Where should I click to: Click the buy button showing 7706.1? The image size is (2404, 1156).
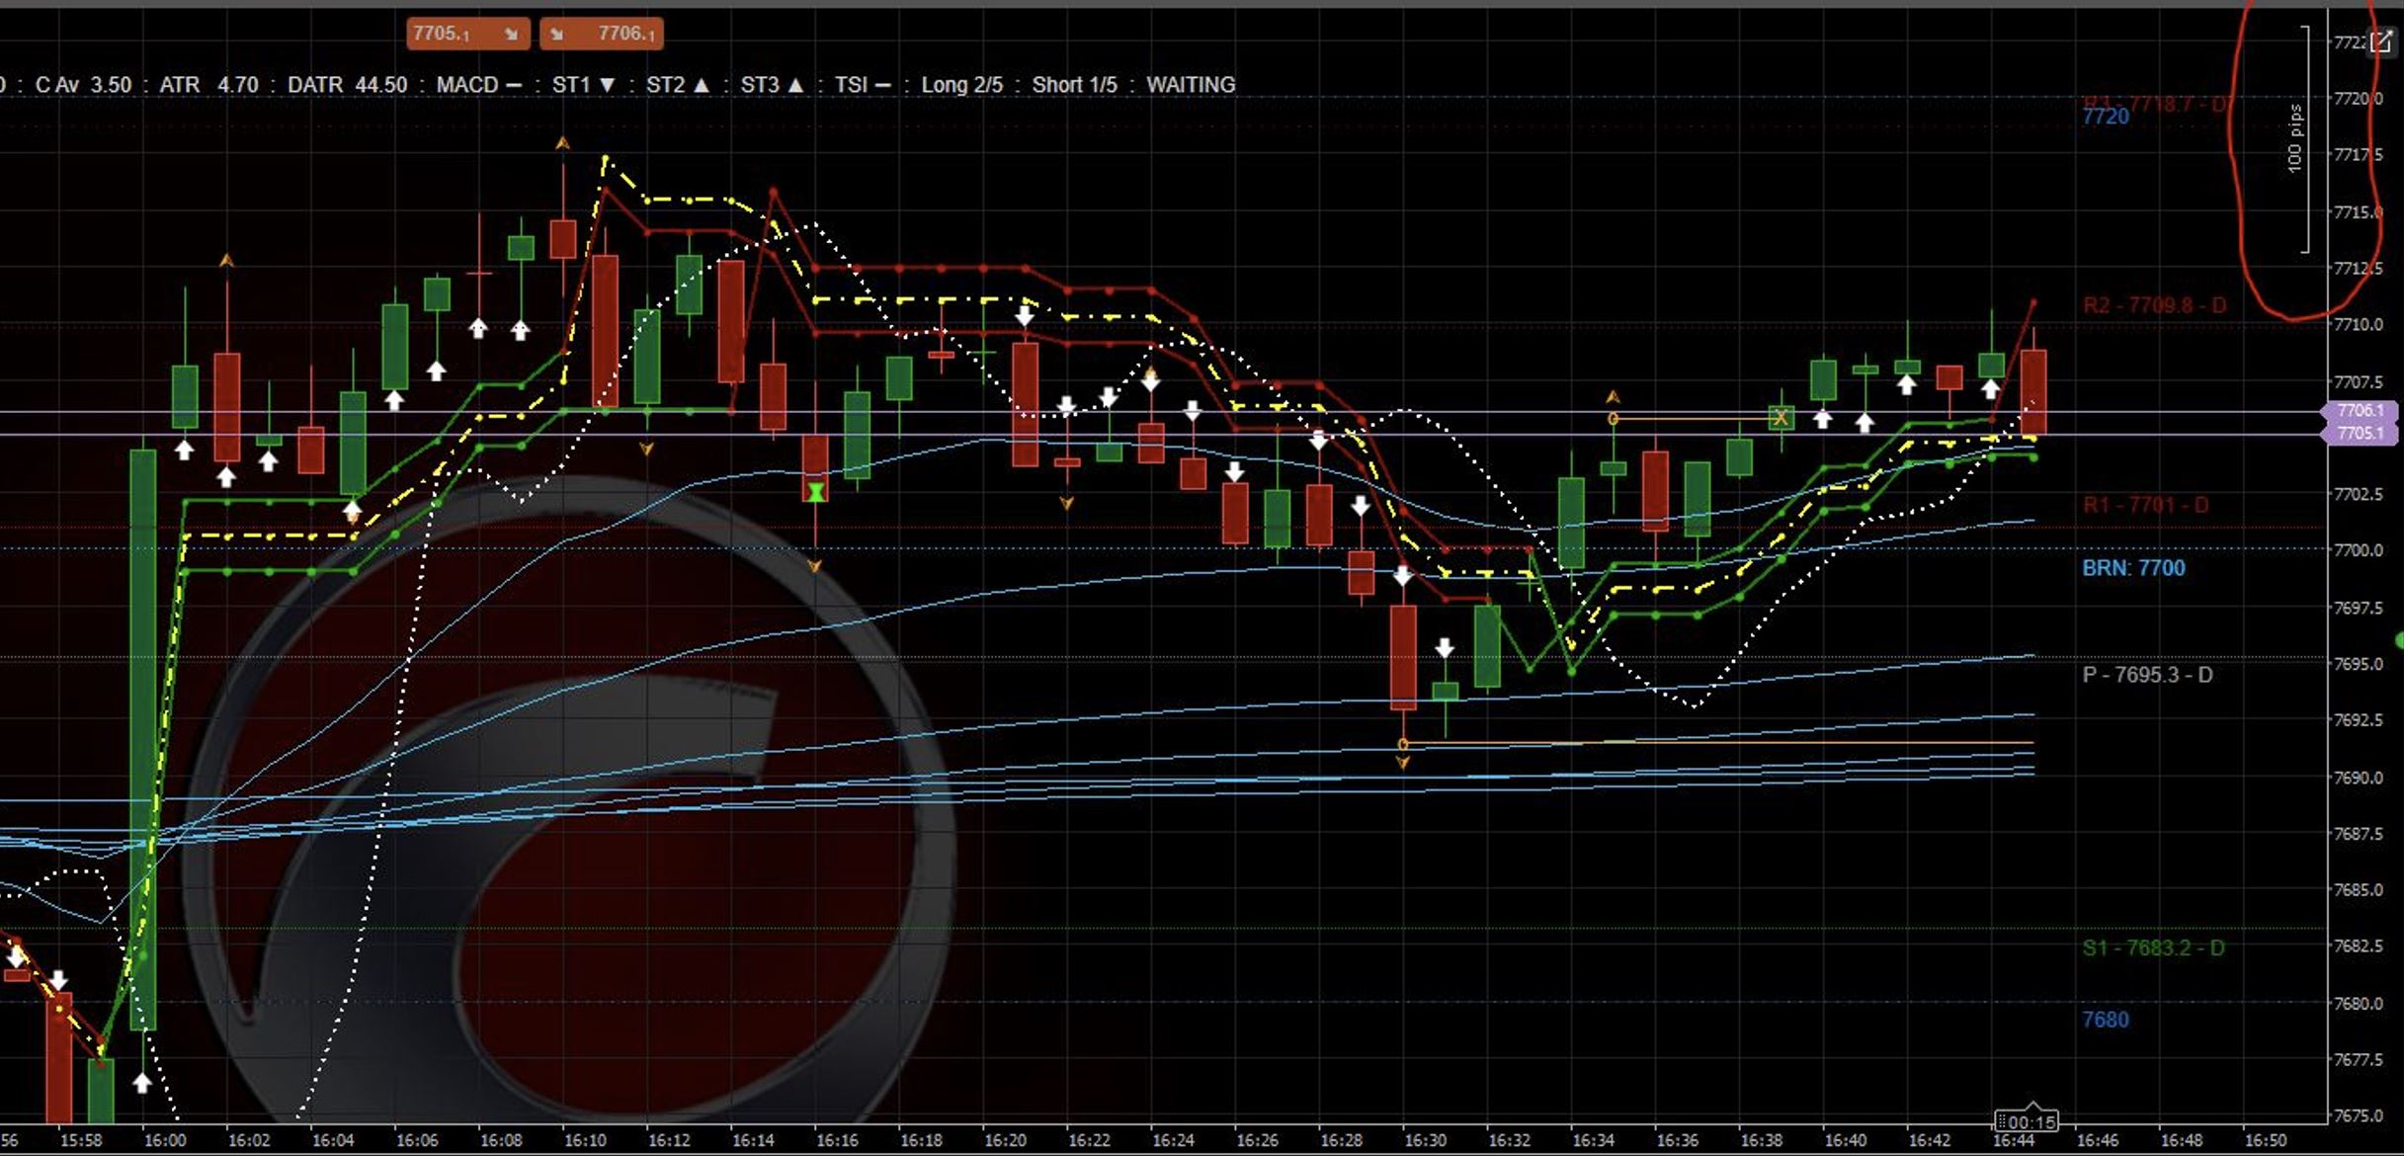click(x=602, y=34)
